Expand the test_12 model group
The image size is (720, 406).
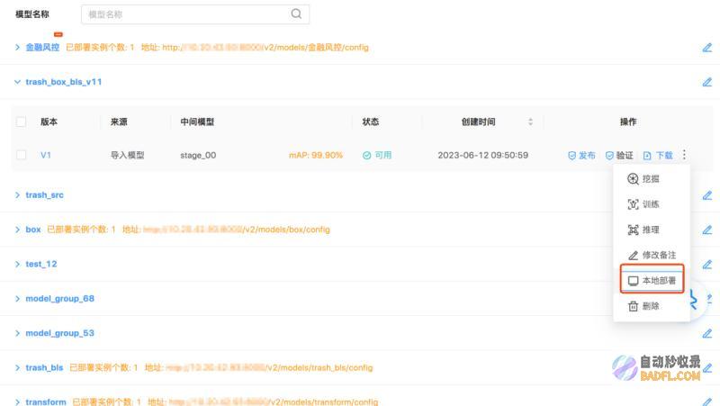tap(17, 264)
